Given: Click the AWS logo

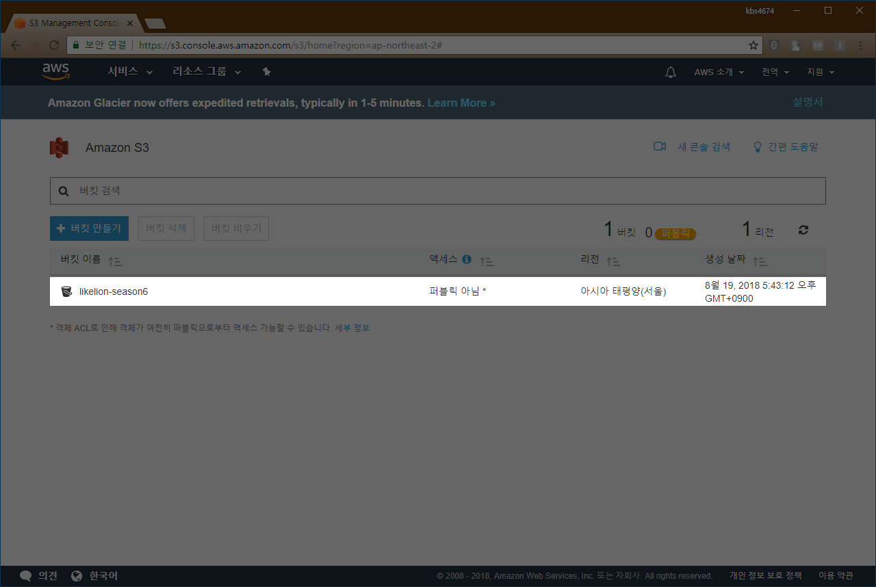Looking at the screenshot, I should (x=56, y=72).
